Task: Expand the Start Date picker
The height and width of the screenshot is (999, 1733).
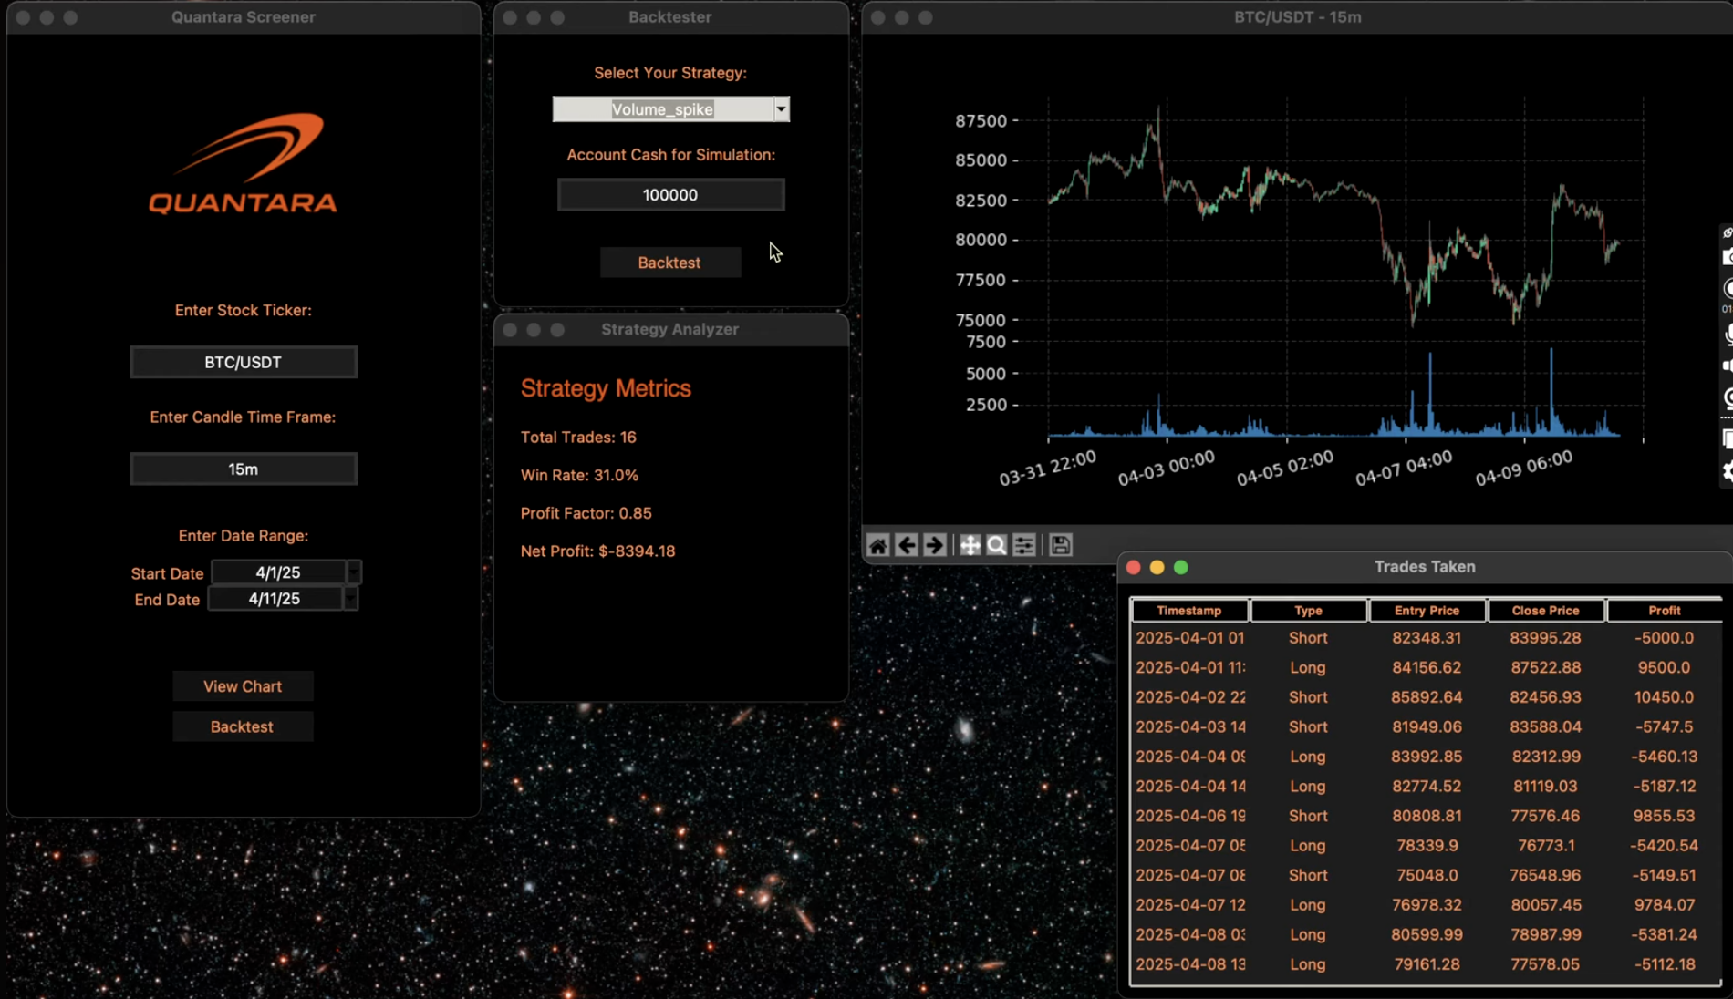Action: coord(354,572)
